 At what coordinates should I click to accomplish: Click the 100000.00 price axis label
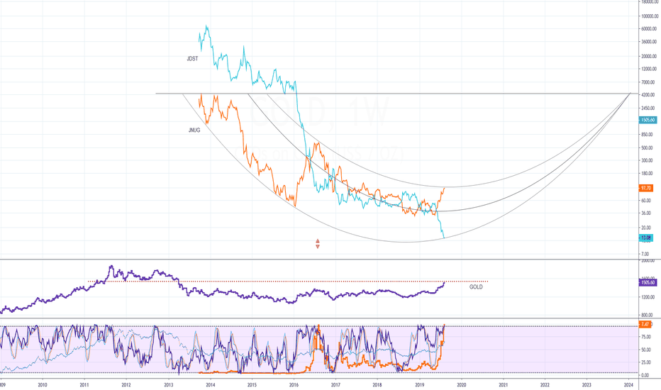point(650,16)
